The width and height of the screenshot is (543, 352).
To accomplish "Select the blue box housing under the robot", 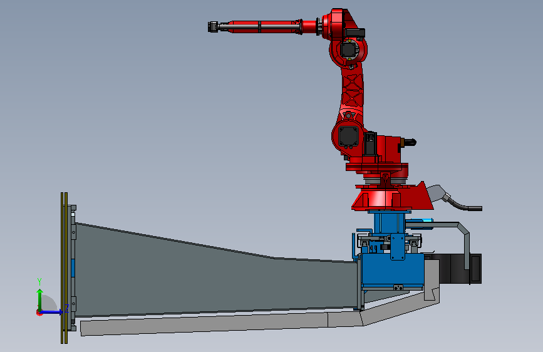I will click(392, 271).
